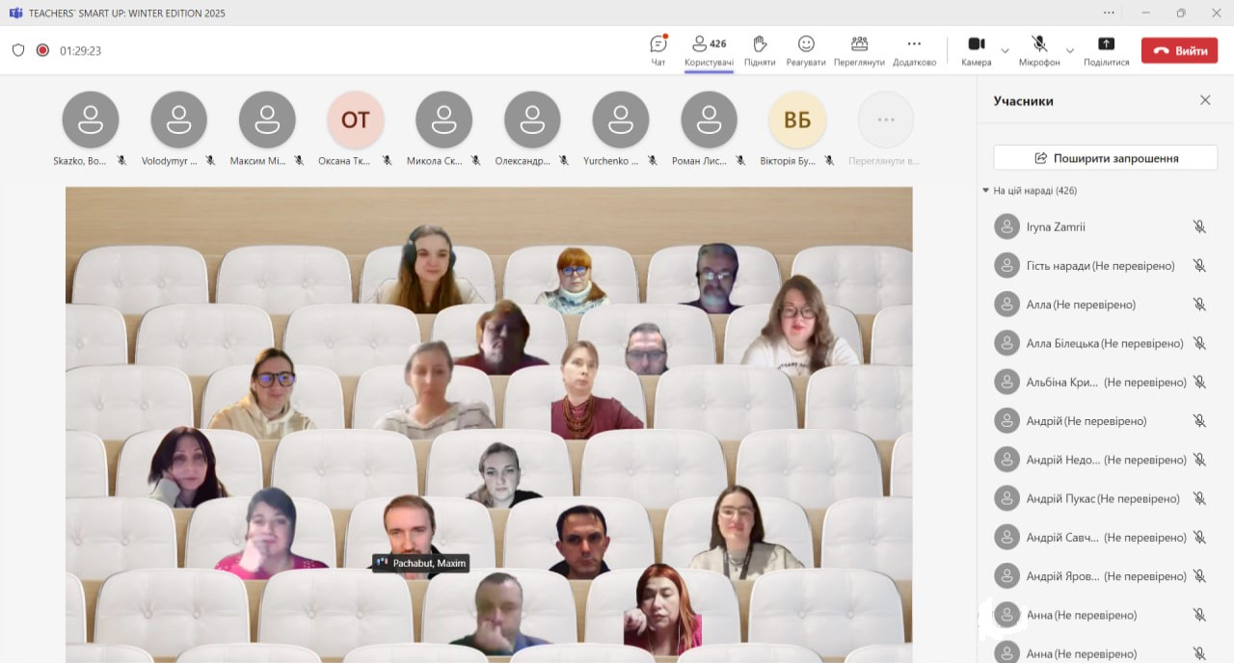This screenshot has height=663, width=1234.
Task: Select participant Андрій Пукас
Action: [1100, 499]
